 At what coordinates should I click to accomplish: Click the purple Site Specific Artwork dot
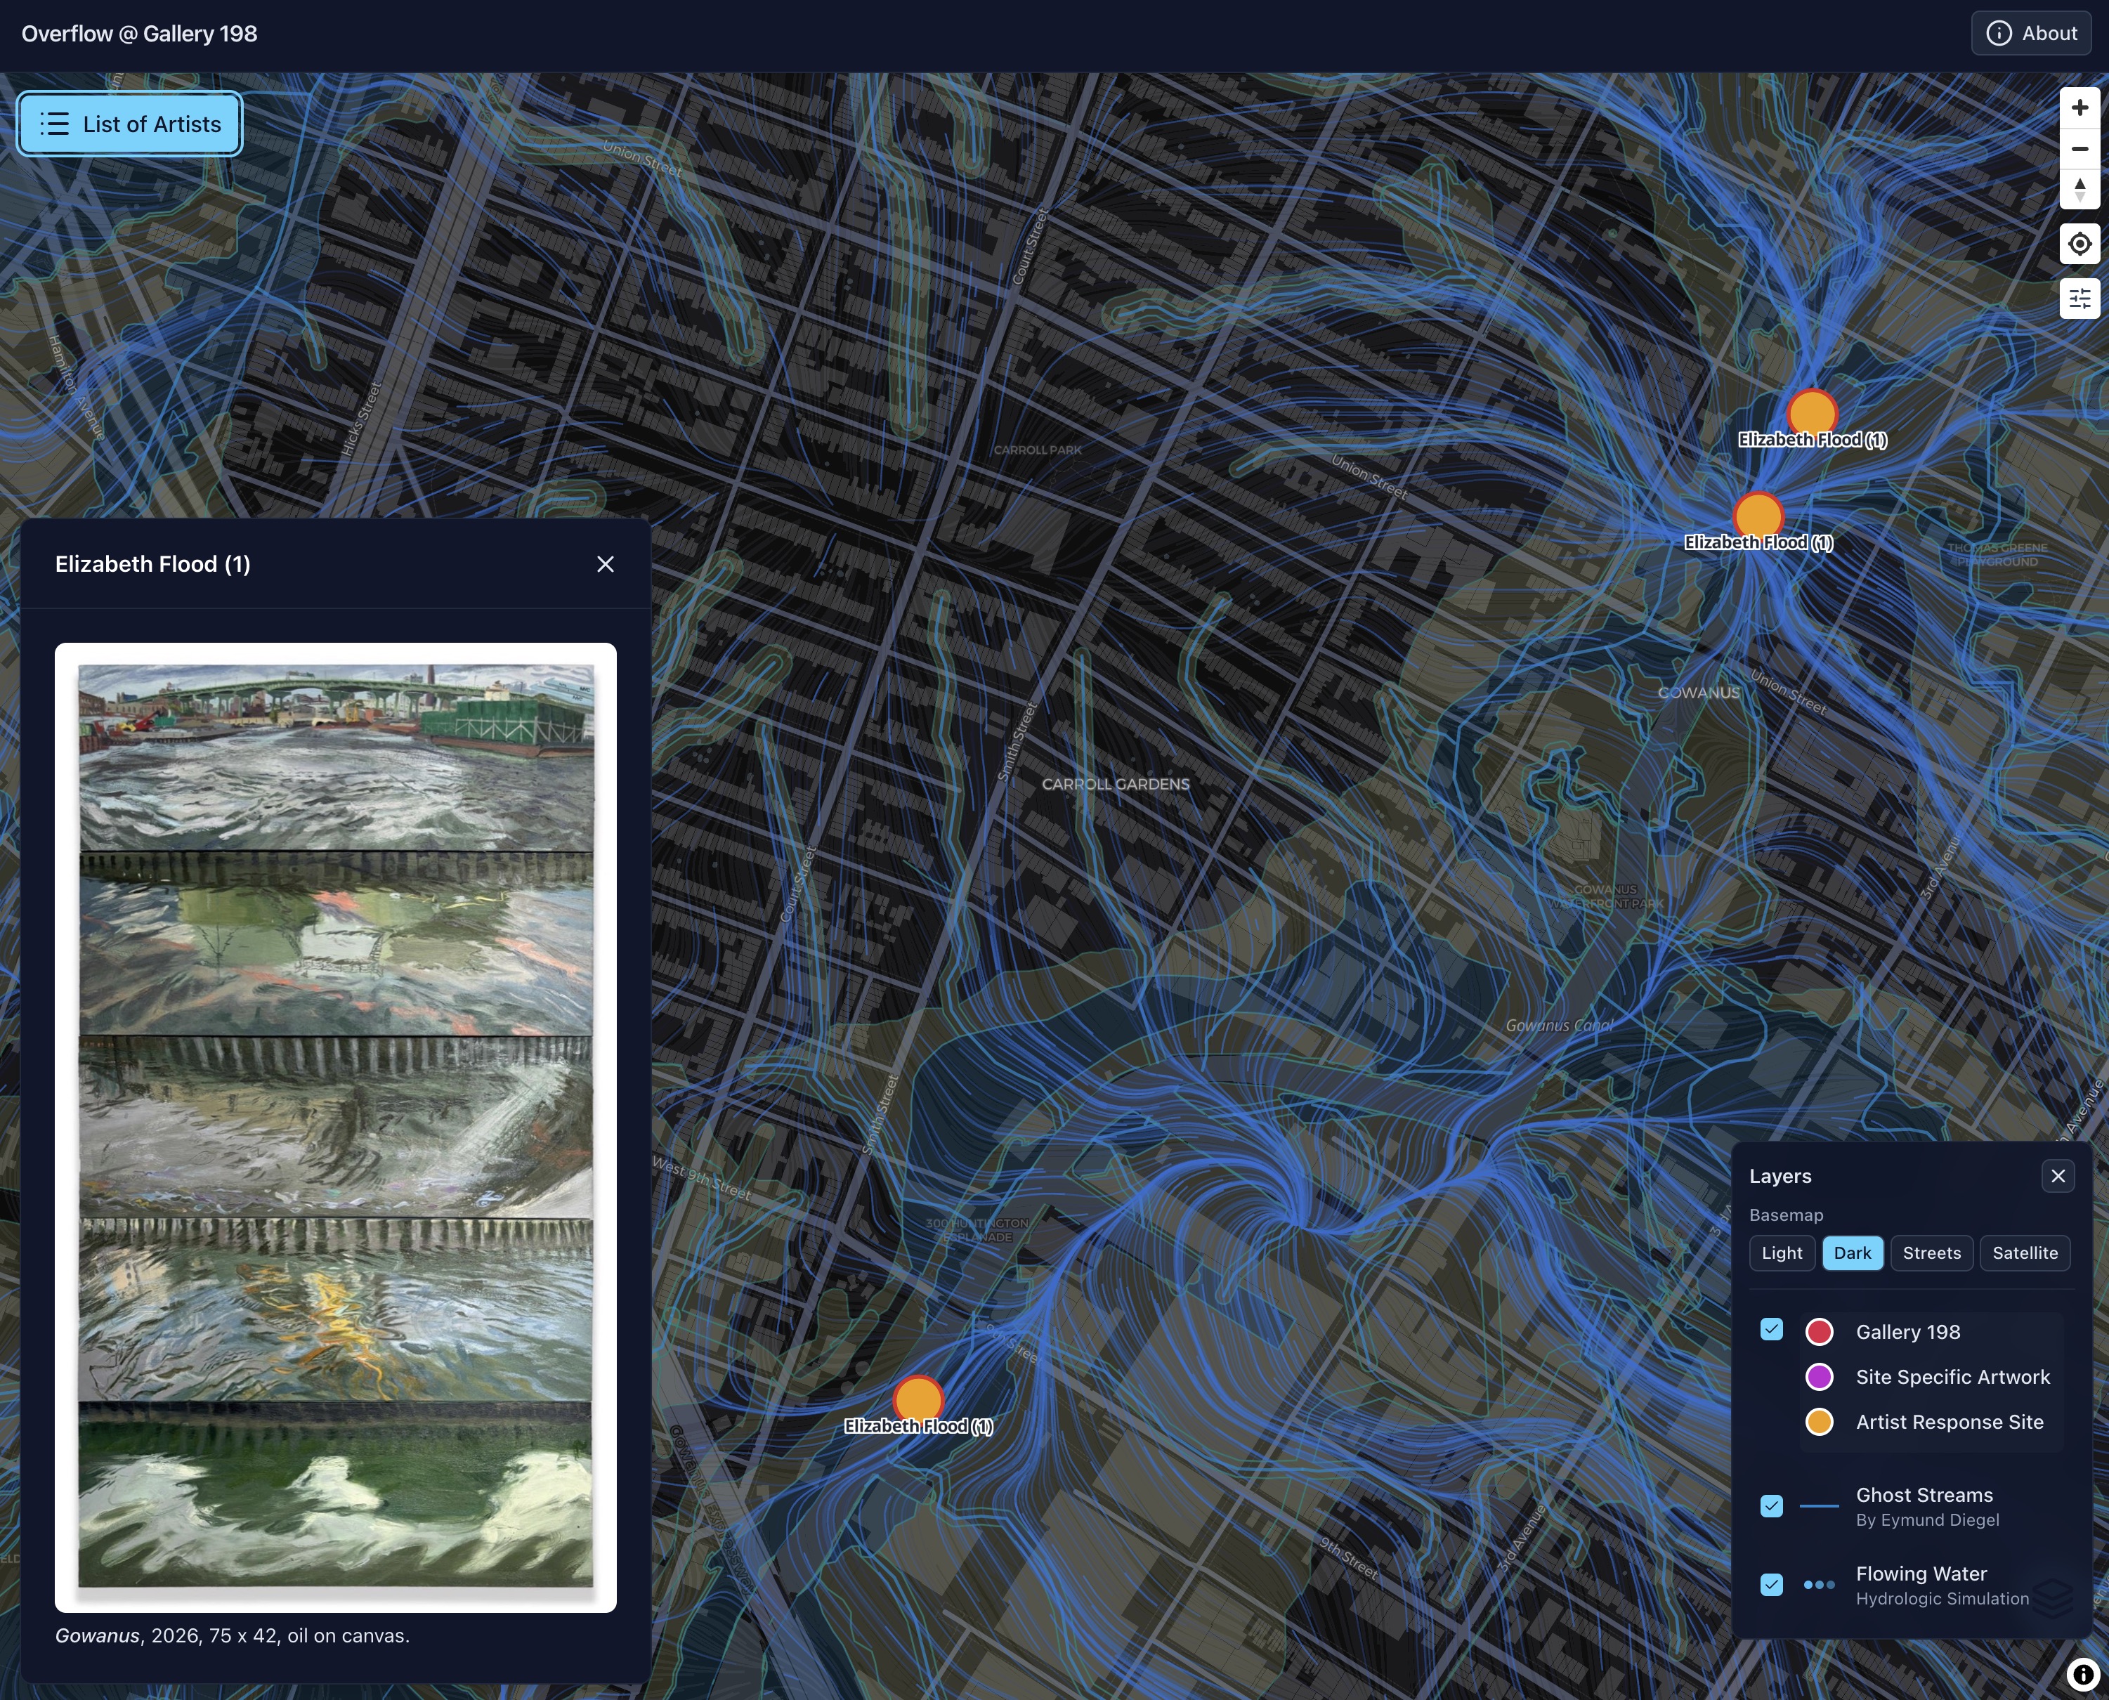click(1819, 1377)
